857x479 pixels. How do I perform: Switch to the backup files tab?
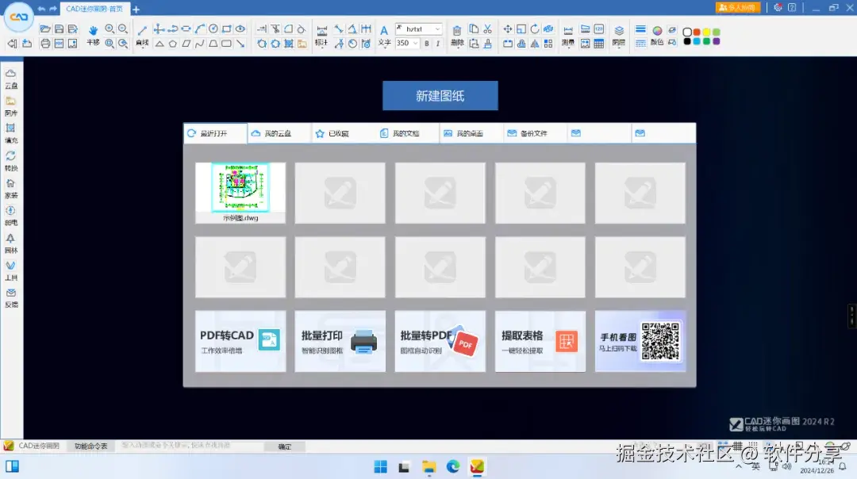pyautogui.click(x=535, y=133)
